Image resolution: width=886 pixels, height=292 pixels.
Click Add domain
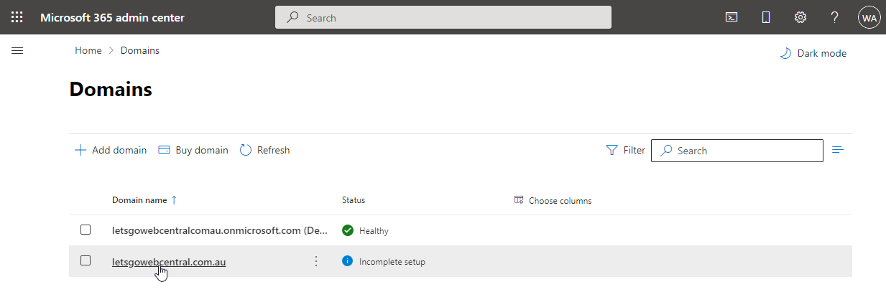(x=111, y=150)
